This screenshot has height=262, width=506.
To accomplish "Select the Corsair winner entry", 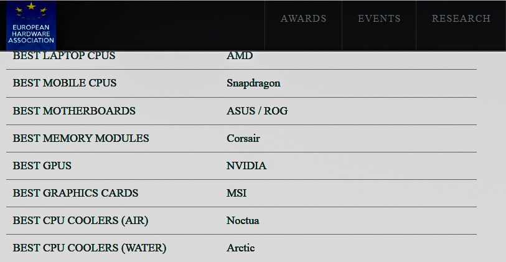I will click(243, 138).
